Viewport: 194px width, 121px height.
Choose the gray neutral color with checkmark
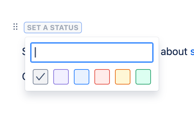(x=40, y=77)
